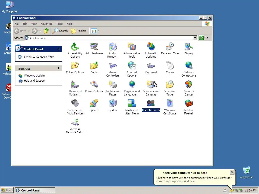Open Taskbar and Start Menu icon
The width and height of the screenshot is (259, 194).
(132, 107)
